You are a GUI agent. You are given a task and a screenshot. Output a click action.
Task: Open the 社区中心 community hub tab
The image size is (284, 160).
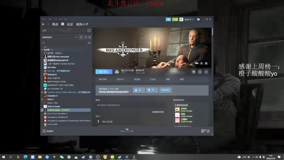coord(120,79)
